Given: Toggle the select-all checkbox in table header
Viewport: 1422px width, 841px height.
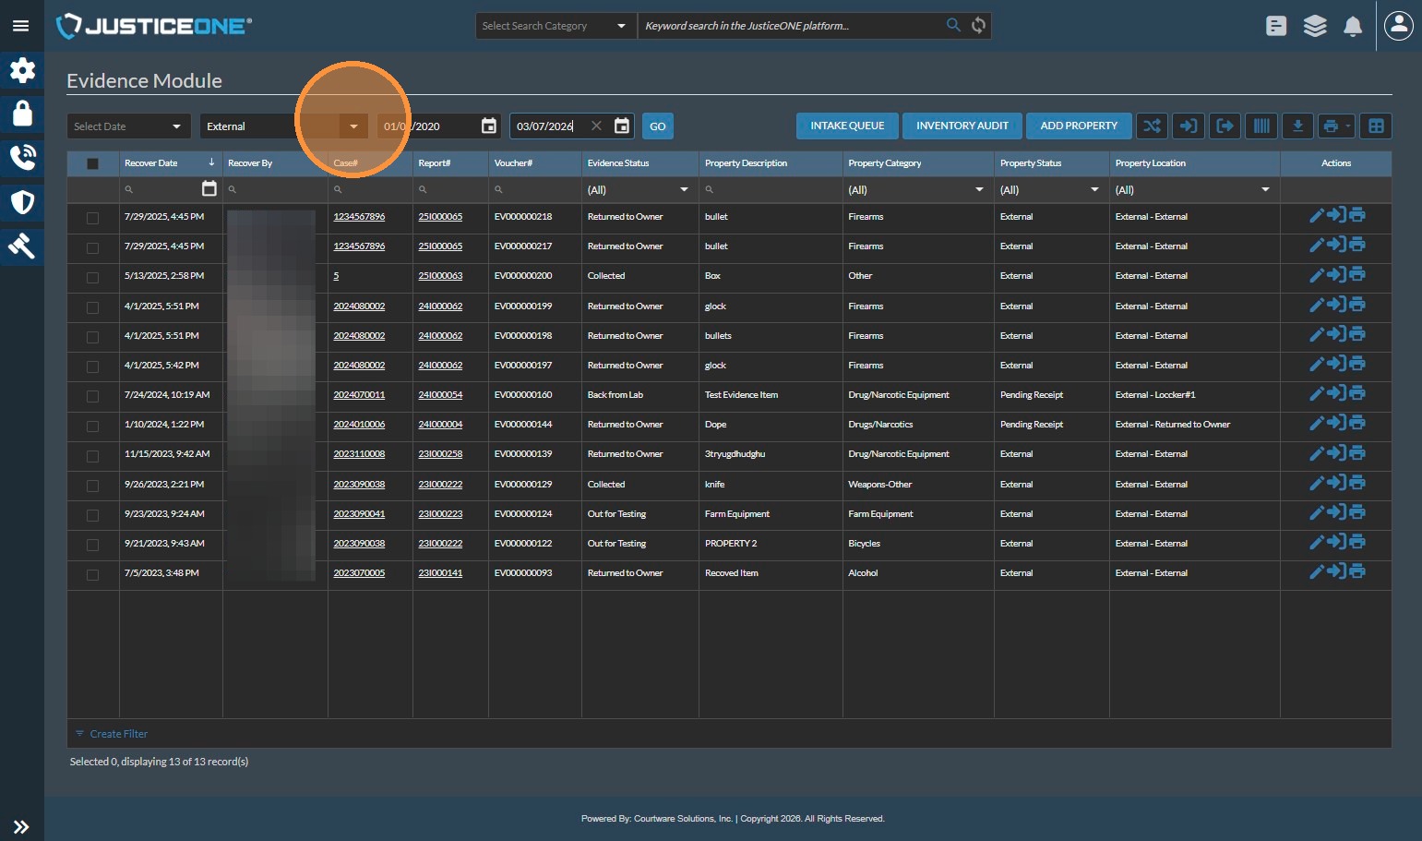Looking at the screenshot, I should tap(92, 163).
